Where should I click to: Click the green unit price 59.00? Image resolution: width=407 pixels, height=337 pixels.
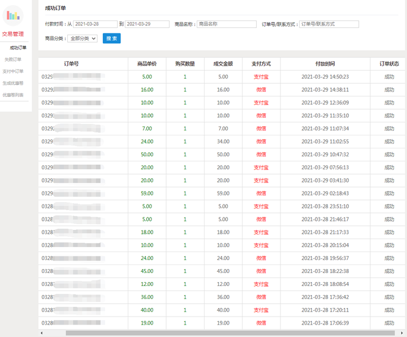click(x=147, y=194)
